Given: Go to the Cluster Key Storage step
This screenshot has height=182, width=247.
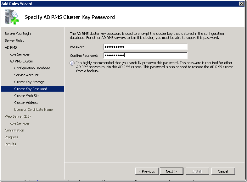Looking at the screenshot, I should click(x=29, y=82).
